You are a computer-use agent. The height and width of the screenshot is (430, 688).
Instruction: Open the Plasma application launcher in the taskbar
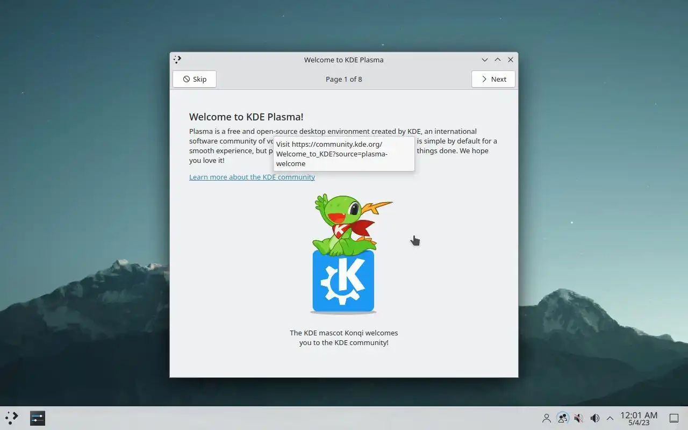click(12, 418)
